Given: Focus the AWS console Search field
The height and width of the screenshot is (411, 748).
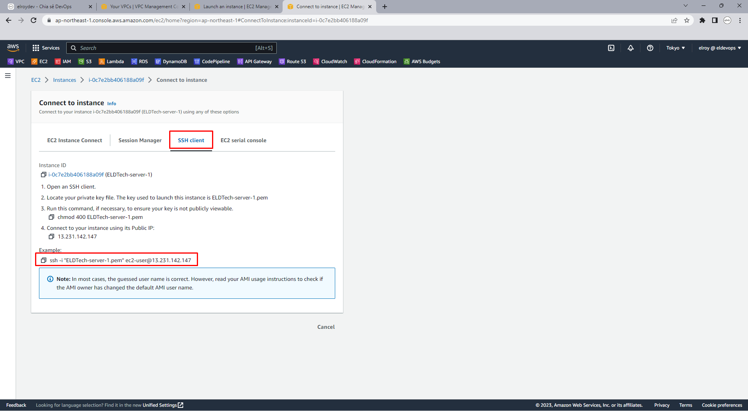Looking at the screenshot, I should click(x=172, y=48).
